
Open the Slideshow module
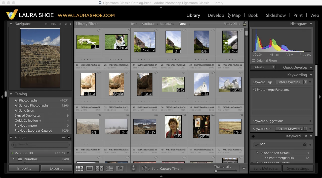click(x=276, y=15)
